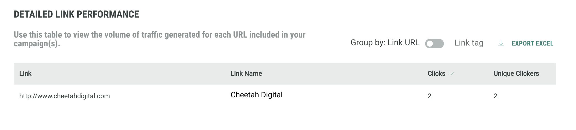Viewport: 576px width, 130px height.
Task: Click the Unique Clickers column header
Action: pos(516,74)
